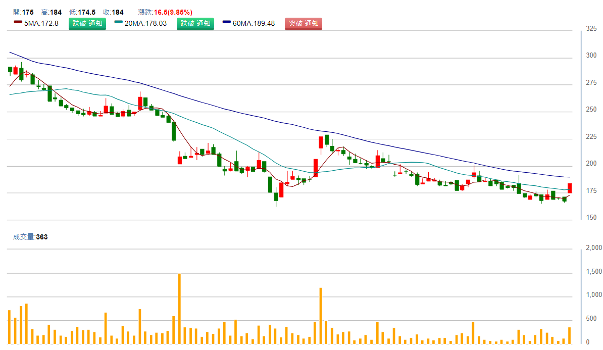Click the 收:184 closing price text
Viewport: 603px width, 350px height.
114,12
